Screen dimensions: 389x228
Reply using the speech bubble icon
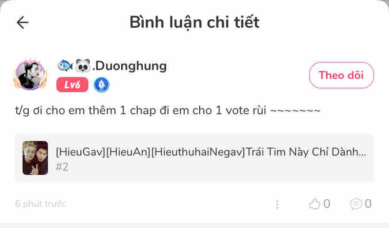356,204
